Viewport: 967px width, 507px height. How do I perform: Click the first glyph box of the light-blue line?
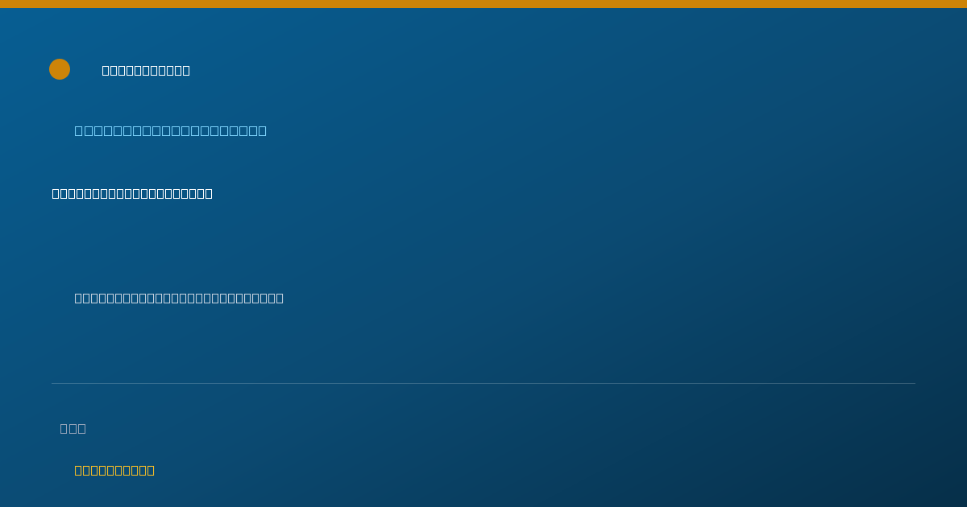(79, 130)
